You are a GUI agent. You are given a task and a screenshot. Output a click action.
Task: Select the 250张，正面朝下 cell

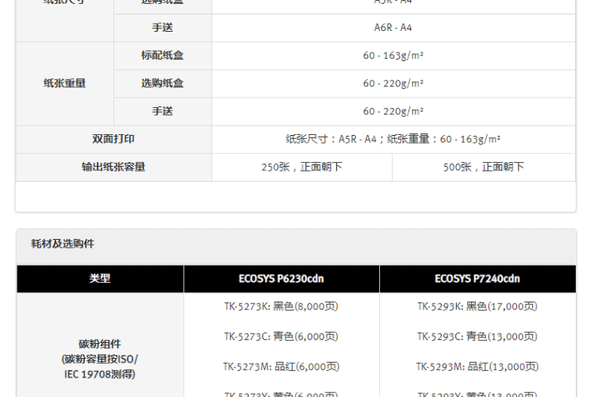point(301,167)
